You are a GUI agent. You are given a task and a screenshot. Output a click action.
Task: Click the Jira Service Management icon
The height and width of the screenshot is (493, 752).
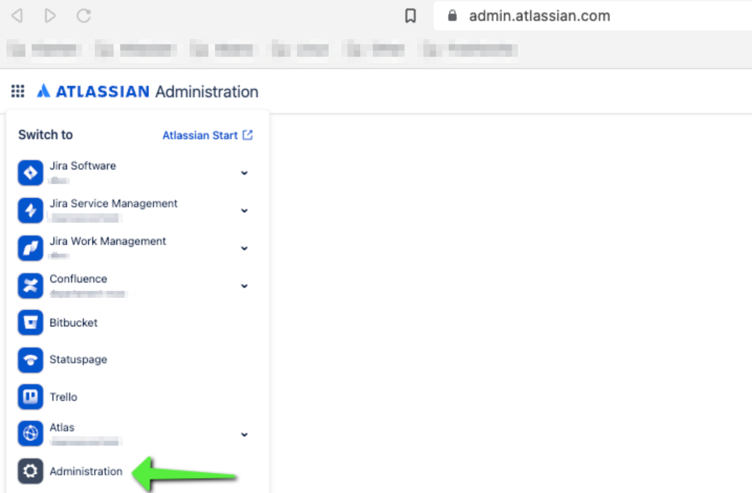click(x=30, y=210)
